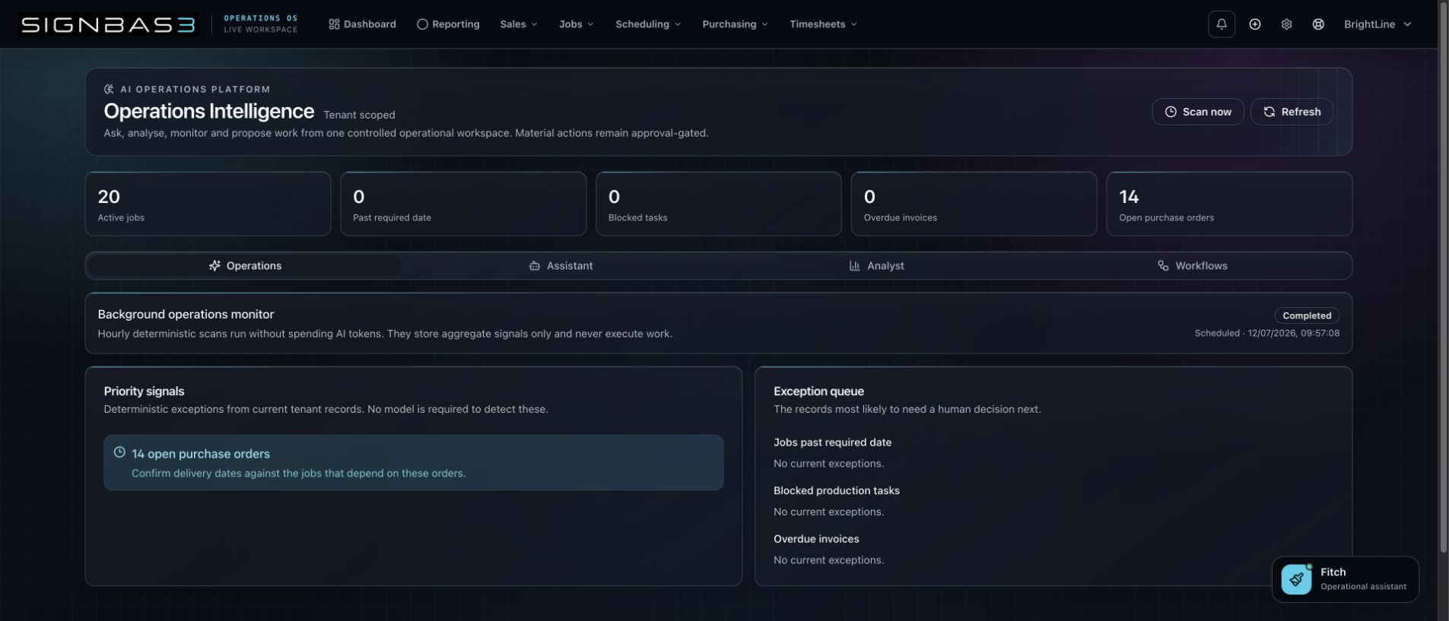Switch to the Operations tab
This screenshot has height=621, width=1449.
(245, 266)
